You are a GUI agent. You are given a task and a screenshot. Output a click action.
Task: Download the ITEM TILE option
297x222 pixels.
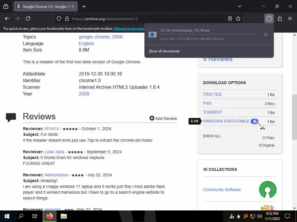click(212, 95)
